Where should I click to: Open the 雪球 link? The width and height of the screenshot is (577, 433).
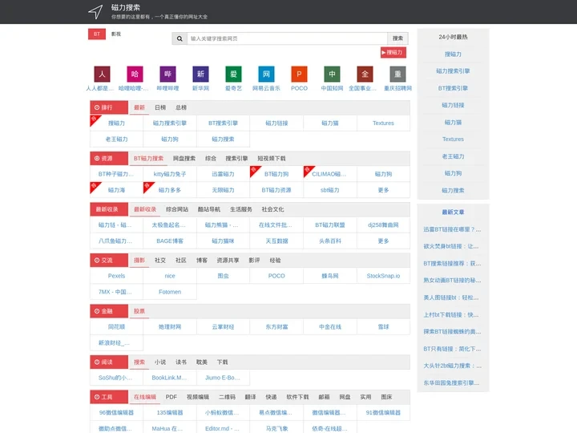tap(383, 326)
